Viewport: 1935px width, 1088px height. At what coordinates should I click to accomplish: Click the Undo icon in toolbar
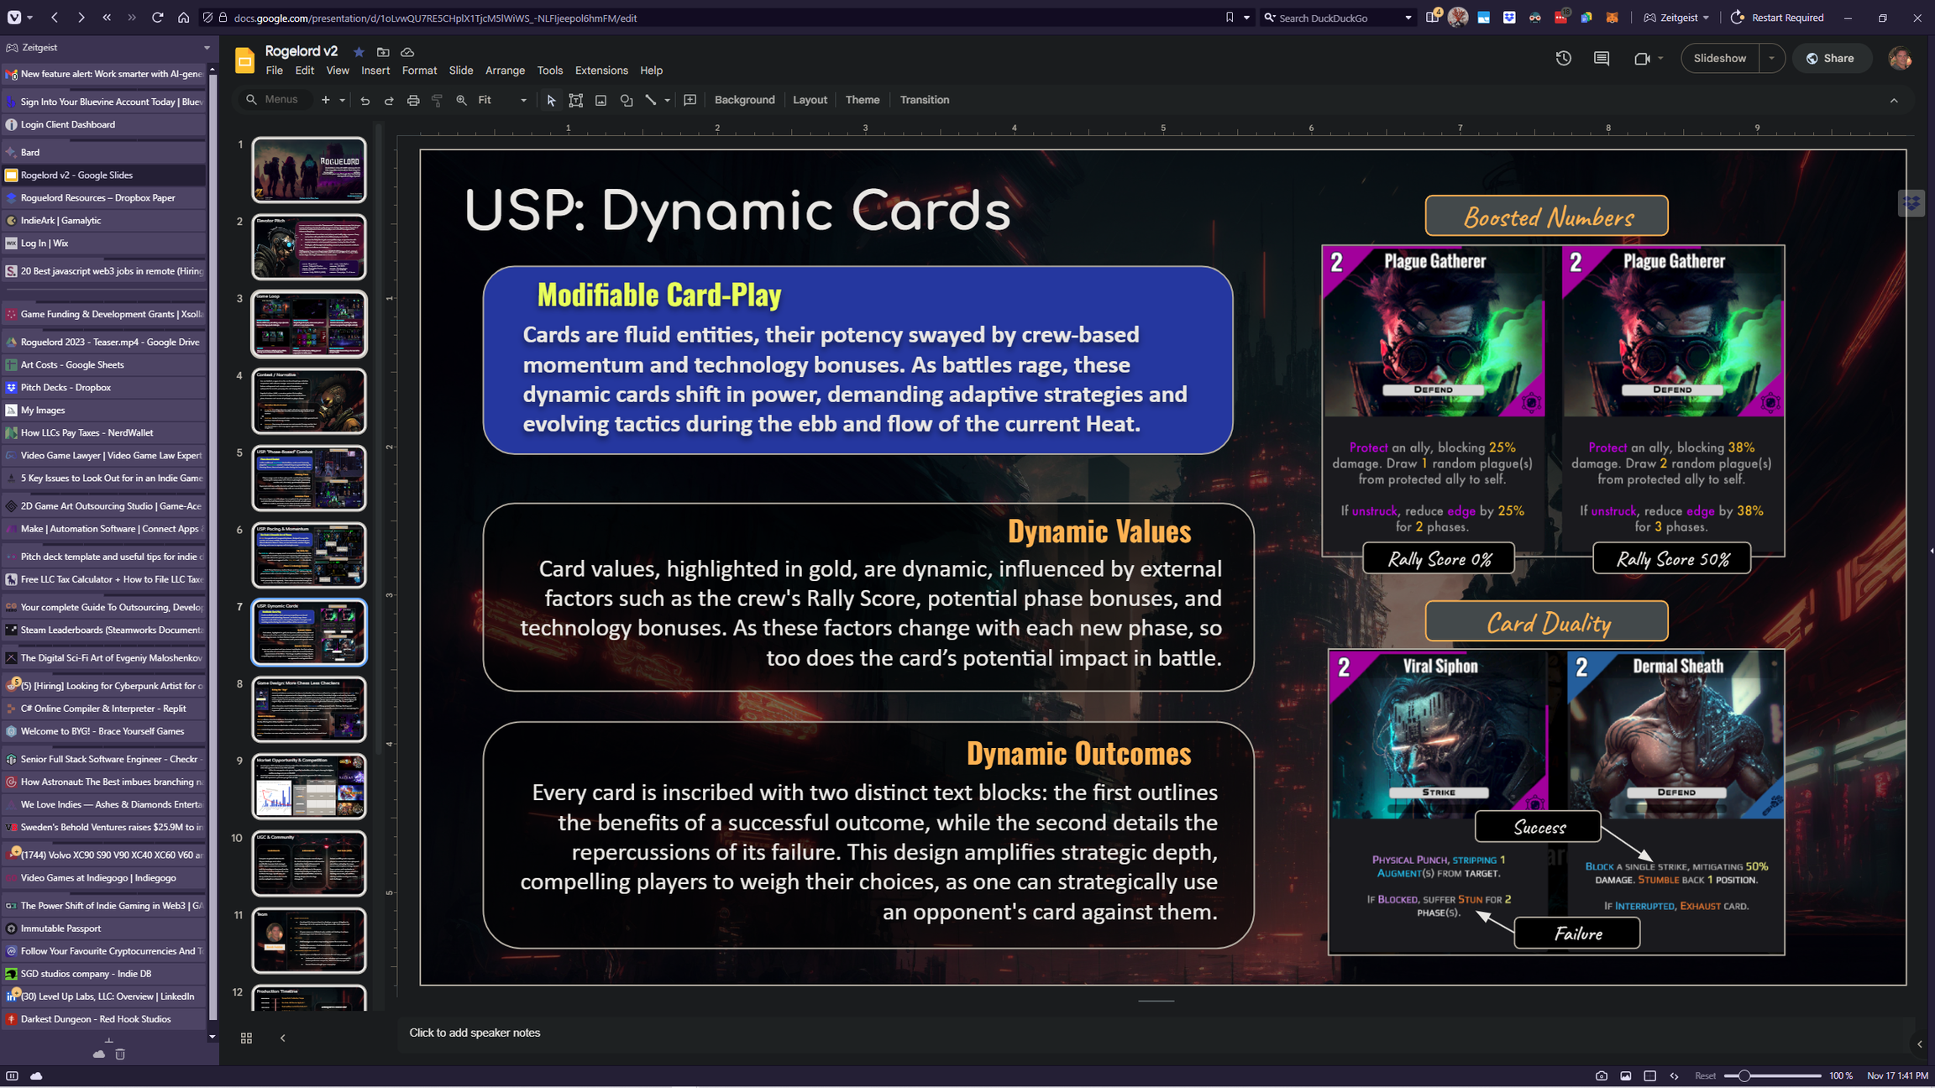click(x=364, y=100)
